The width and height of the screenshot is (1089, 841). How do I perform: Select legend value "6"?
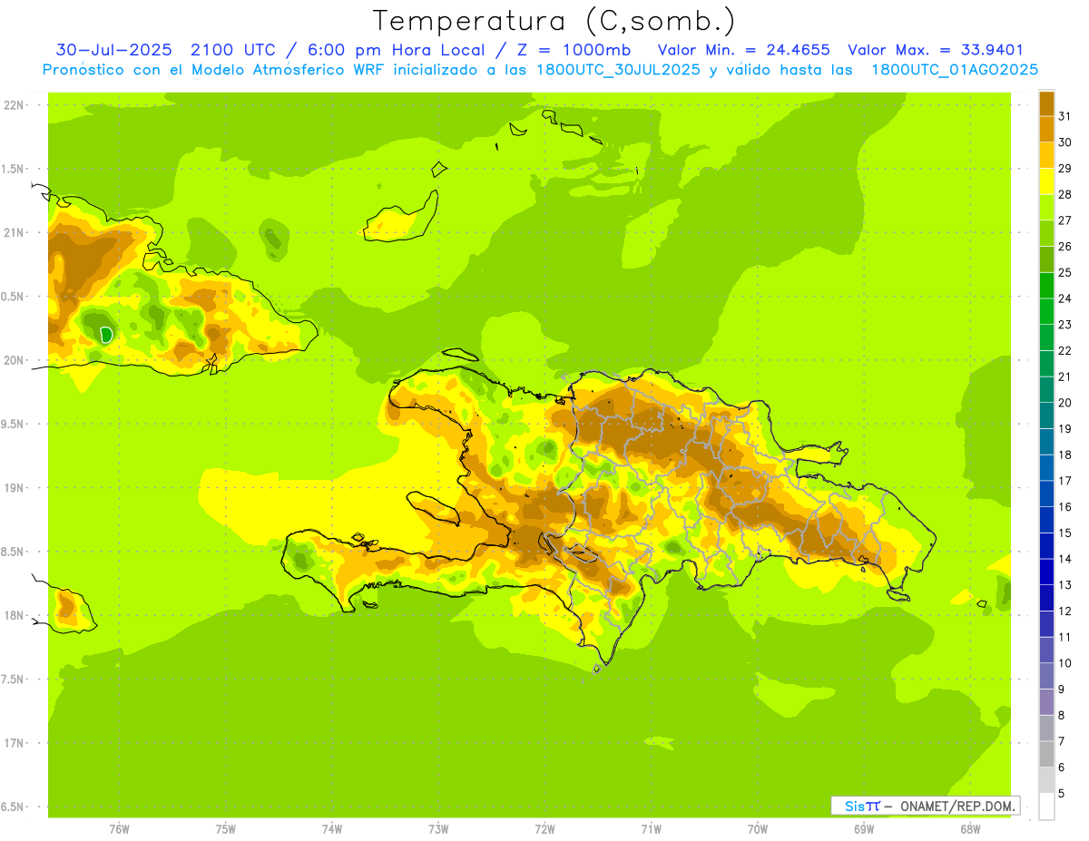point(1062,768)
